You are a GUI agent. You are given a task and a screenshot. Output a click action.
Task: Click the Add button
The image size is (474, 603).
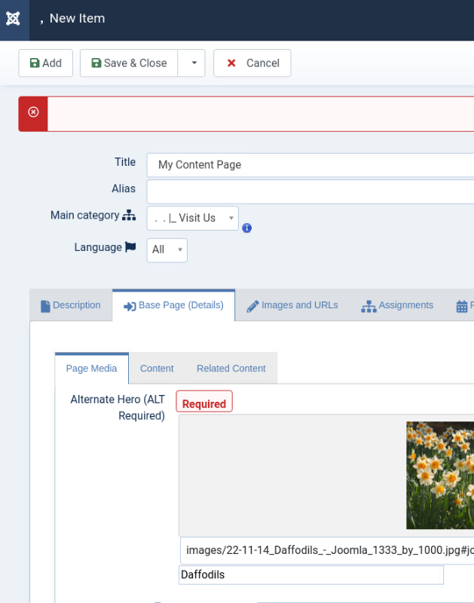coord(46,63)
